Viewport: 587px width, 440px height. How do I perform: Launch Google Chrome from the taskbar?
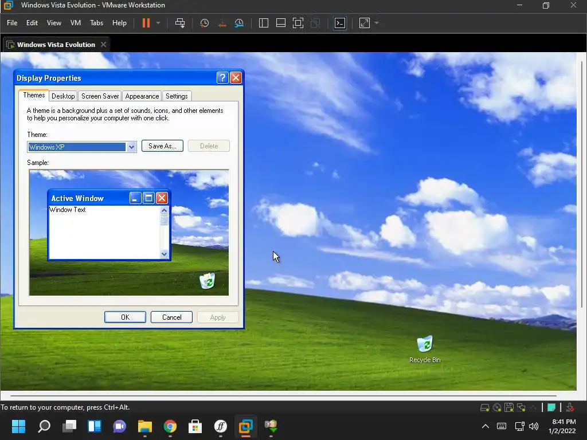pyautogui.click(x=170, y=426)
